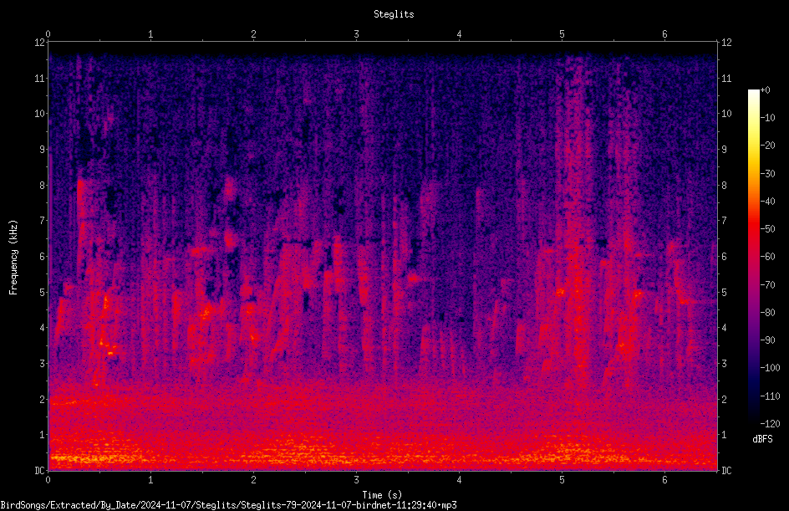Viewport: 789px width, 511px height.
Task: Click the 12 kHz label on the left axis
Action: [40, 43]
